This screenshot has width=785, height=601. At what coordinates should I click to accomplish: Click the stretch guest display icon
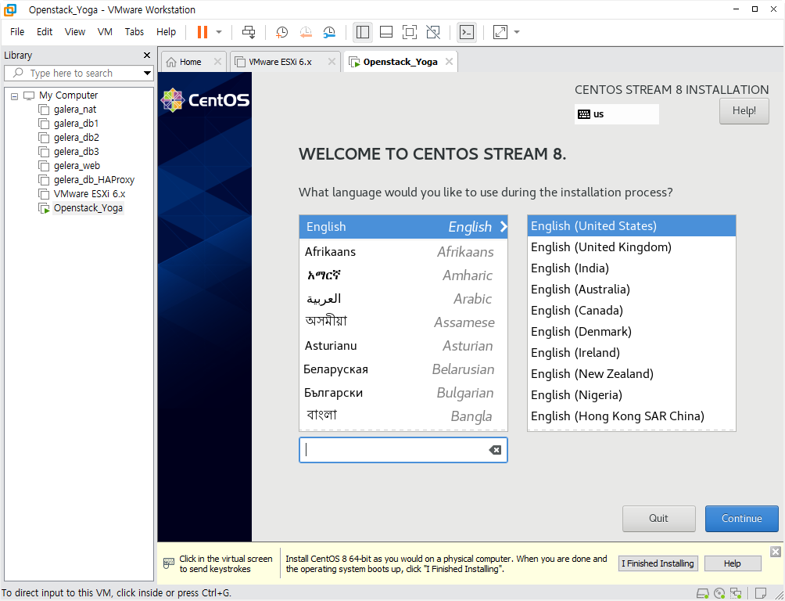500,32
